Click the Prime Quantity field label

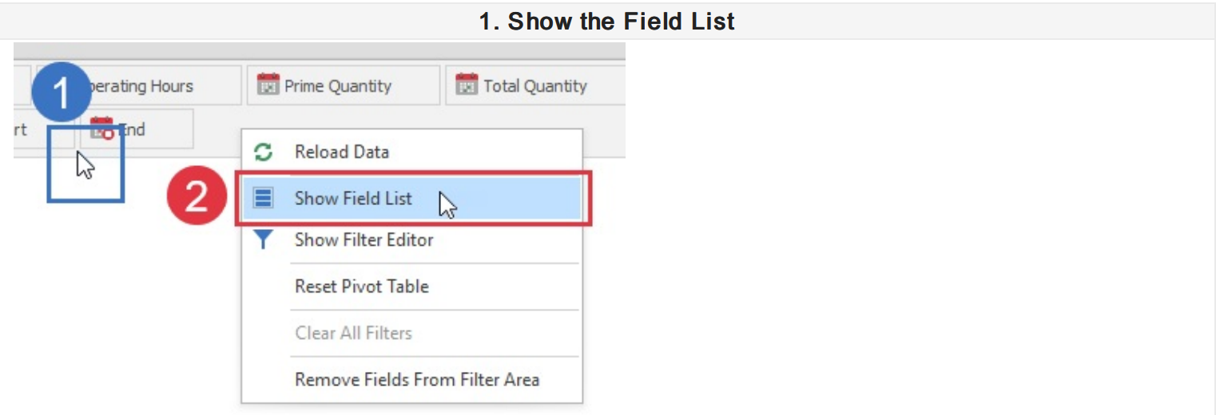pos(337,85)
